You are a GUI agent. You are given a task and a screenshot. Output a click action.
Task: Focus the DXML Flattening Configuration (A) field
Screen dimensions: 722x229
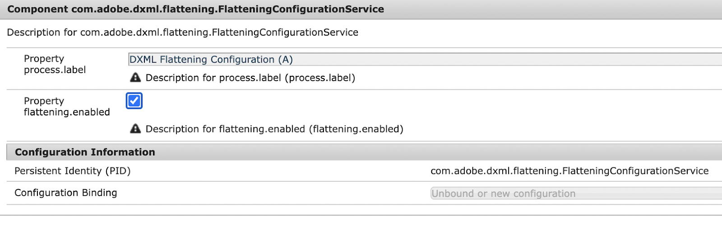click(425, 60)
